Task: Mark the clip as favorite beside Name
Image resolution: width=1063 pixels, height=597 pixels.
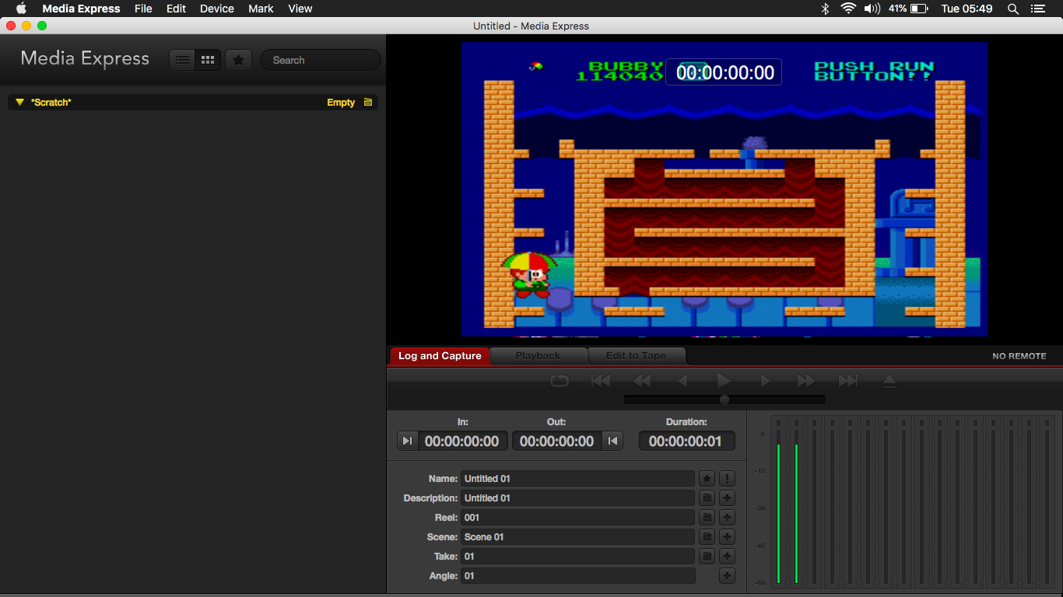Action: 707,479
